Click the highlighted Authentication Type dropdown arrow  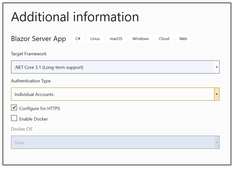pyautogui.click(x=217, y=94)
